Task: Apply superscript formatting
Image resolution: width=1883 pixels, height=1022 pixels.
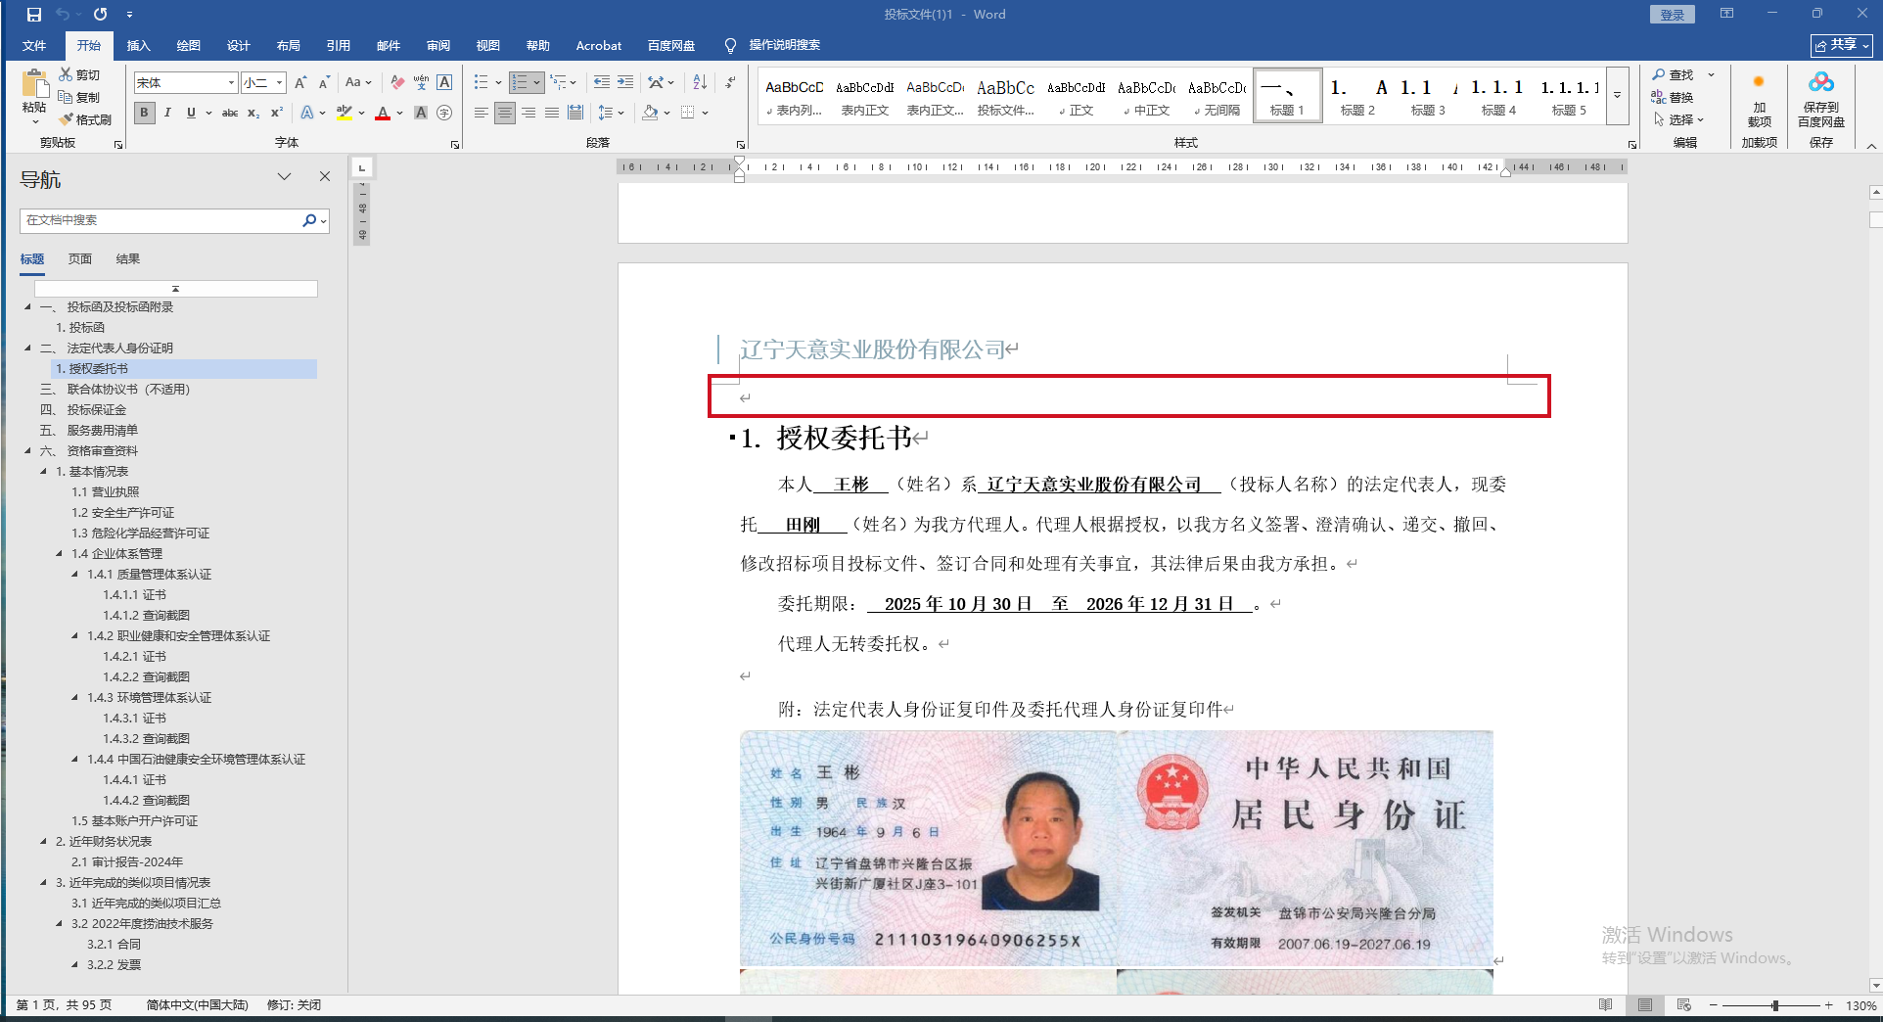Action: pos(277,114)
